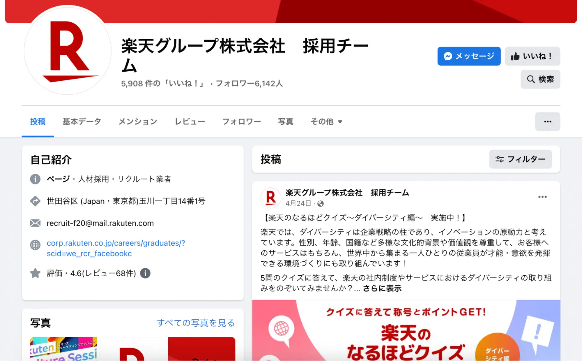Open the post's three-dot options menu
The width and height of the screenshot is (582, 361).
[x=542, y=197]
